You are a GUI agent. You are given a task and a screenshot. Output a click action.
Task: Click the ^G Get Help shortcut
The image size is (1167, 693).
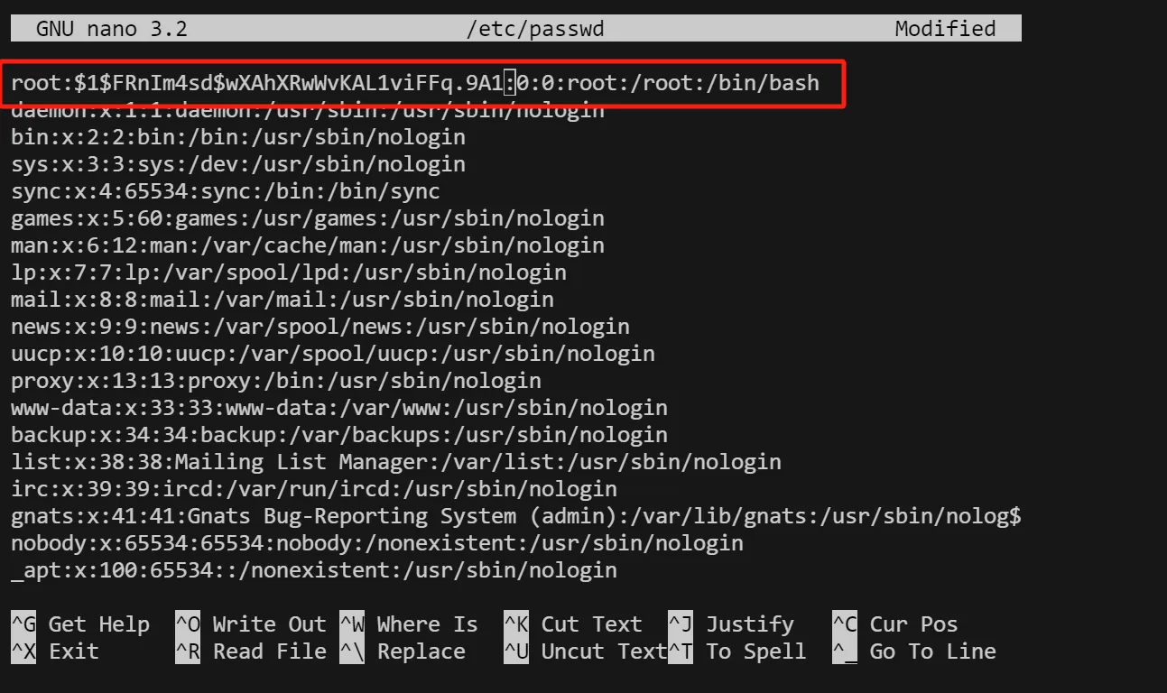[80, 624]
